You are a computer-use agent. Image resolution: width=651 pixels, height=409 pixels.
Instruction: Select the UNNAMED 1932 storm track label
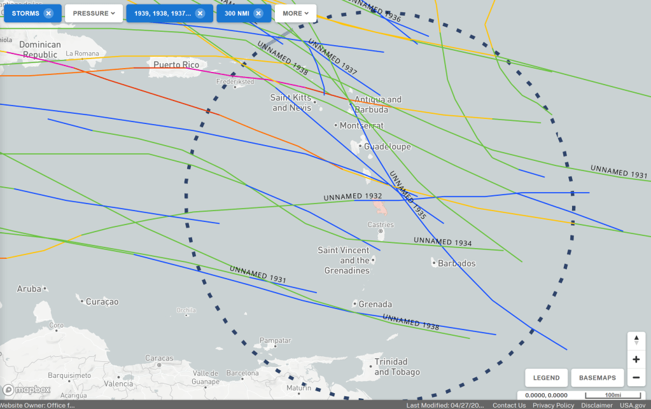353,197
